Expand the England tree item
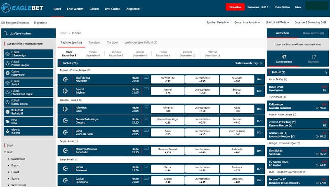This screenshot has height=187, width=330. click(x=14, y=165)
